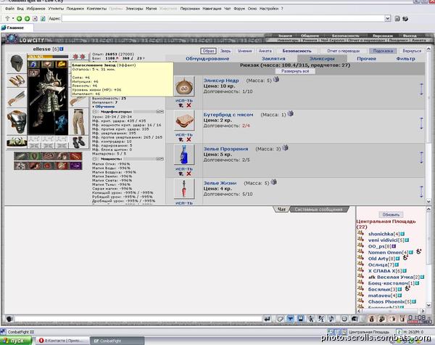Click the chest armor equipment slot
Image resolution: width=435 pixels, height=345 pixels.
click(x=17, y=122)
